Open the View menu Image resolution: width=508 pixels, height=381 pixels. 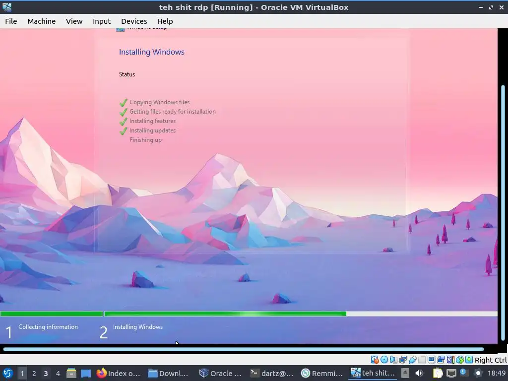pos(74,21)
